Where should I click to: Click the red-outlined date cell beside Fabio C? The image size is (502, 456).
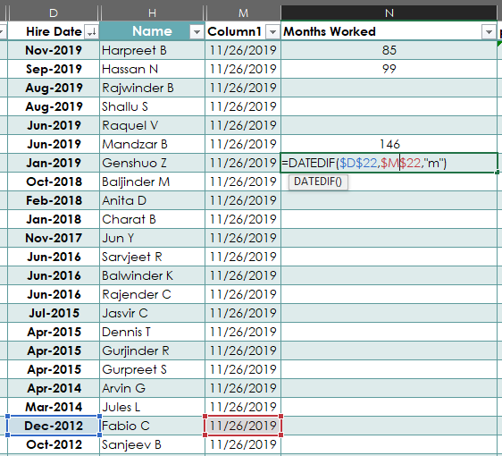pyautogui.click(x=243, y=426)
